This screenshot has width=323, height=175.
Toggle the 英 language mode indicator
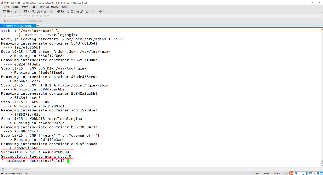click(296, 173)
